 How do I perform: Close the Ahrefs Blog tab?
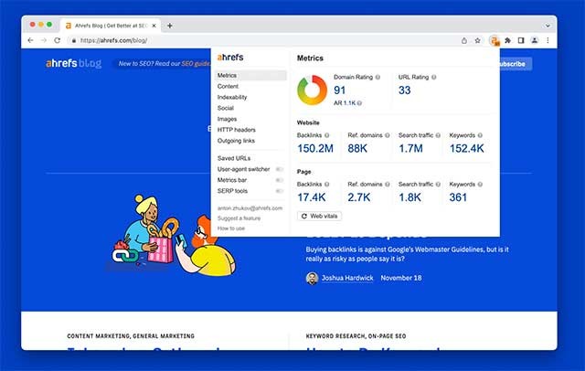click(154, 26)
